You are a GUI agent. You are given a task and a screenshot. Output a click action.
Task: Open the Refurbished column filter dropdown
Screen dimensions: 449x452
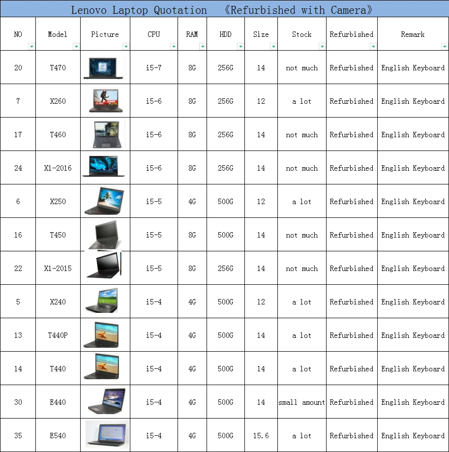pos(373,46)
